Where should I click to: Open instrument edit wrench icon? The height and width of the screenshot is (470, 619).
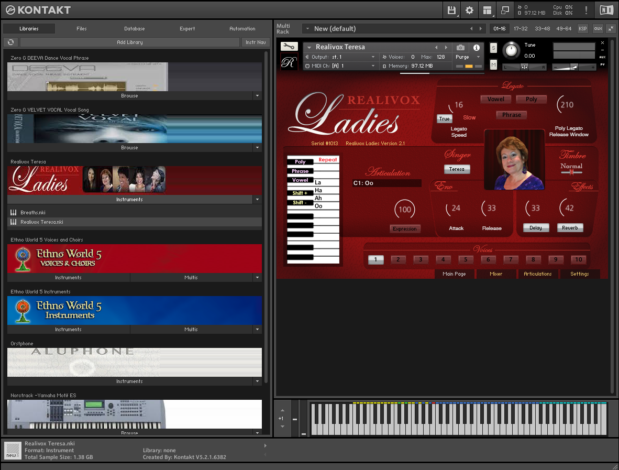point(289,47)
